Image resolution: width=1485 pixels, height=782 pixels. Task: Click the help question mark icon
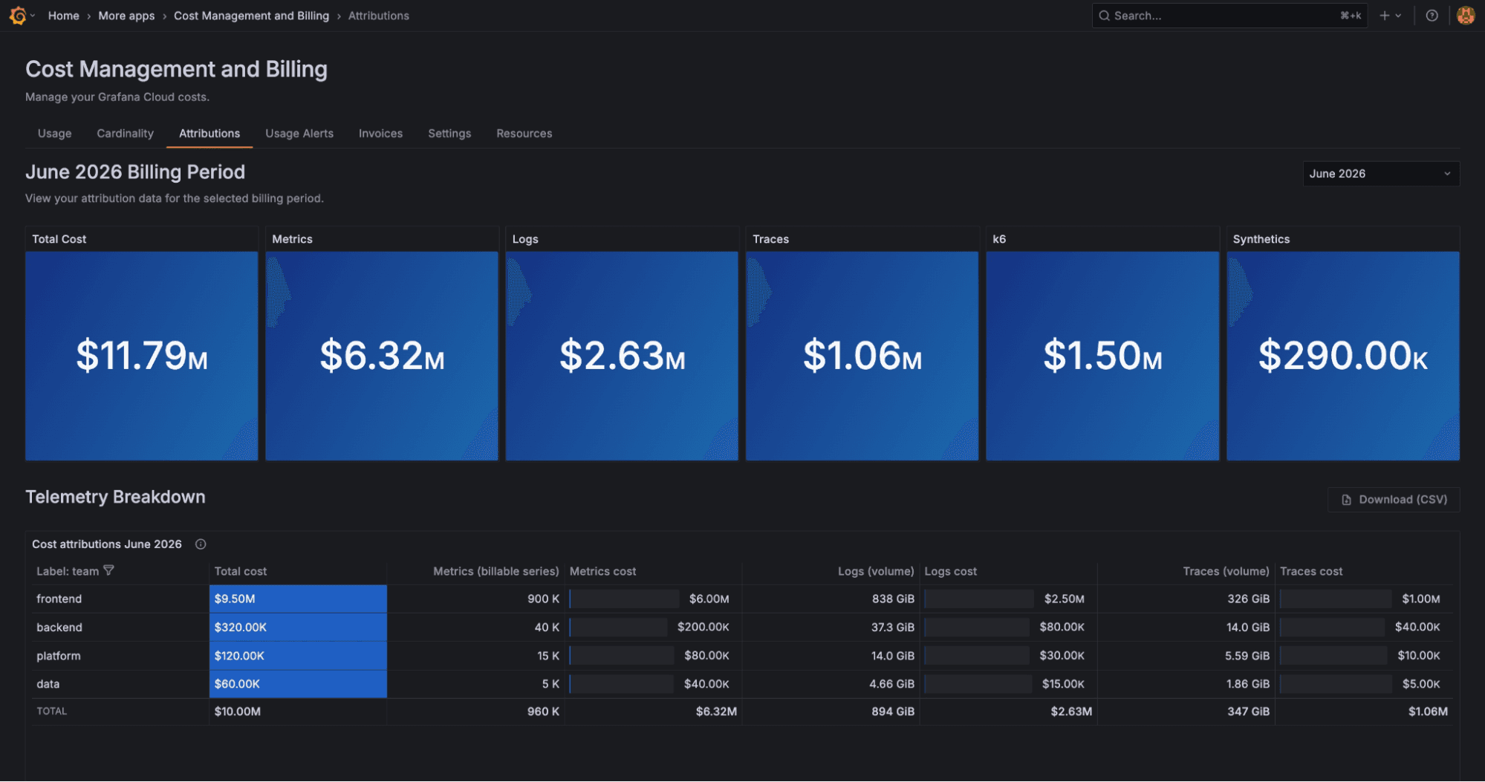click(x=1432, y=16)
